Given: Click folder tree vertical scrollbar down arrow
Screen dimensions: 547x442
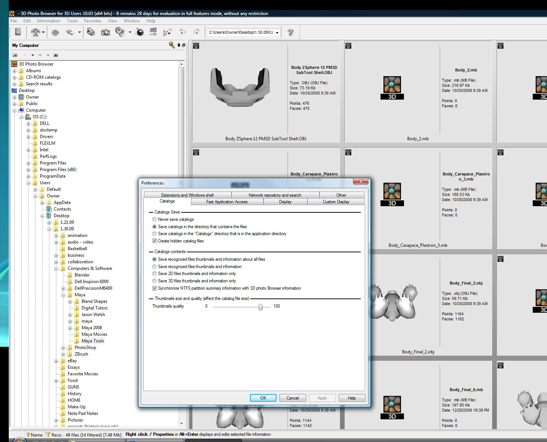Looking at the screenshot, I should pyautogui.click(x=181, y=423).
